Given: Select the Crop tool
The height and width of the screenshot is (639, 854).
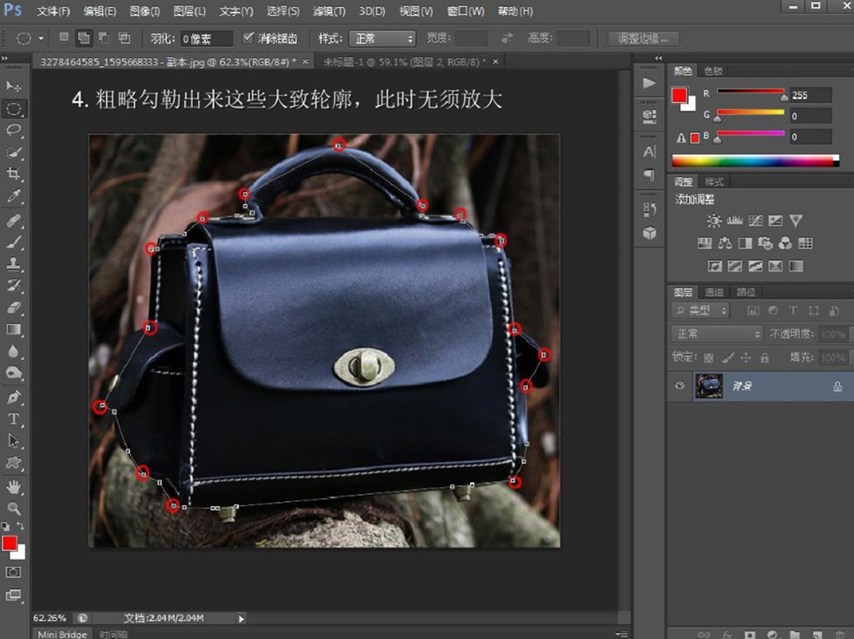Looking at the screenshot, I should tap(13, 174).
